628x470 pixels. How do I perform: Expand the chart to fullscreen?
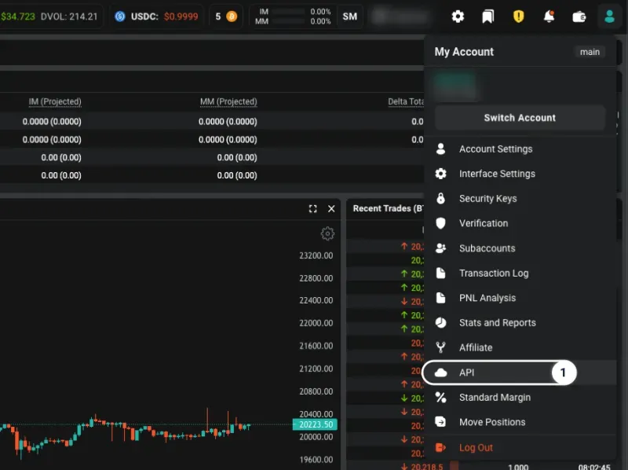[312, 208]
